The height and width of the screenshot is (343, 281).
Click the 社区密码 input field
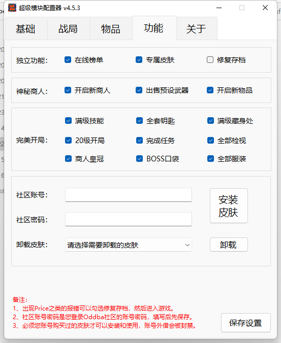pos(129,219)
